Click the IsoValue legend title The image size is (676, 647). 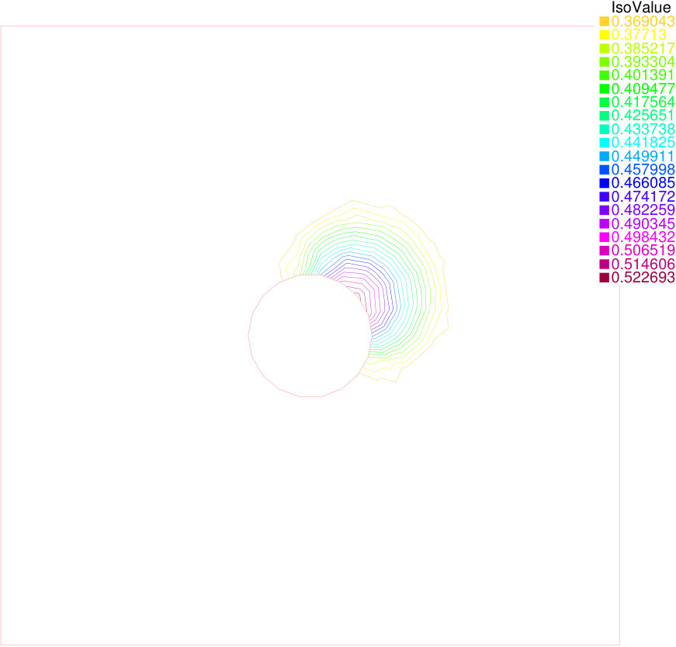641,7
